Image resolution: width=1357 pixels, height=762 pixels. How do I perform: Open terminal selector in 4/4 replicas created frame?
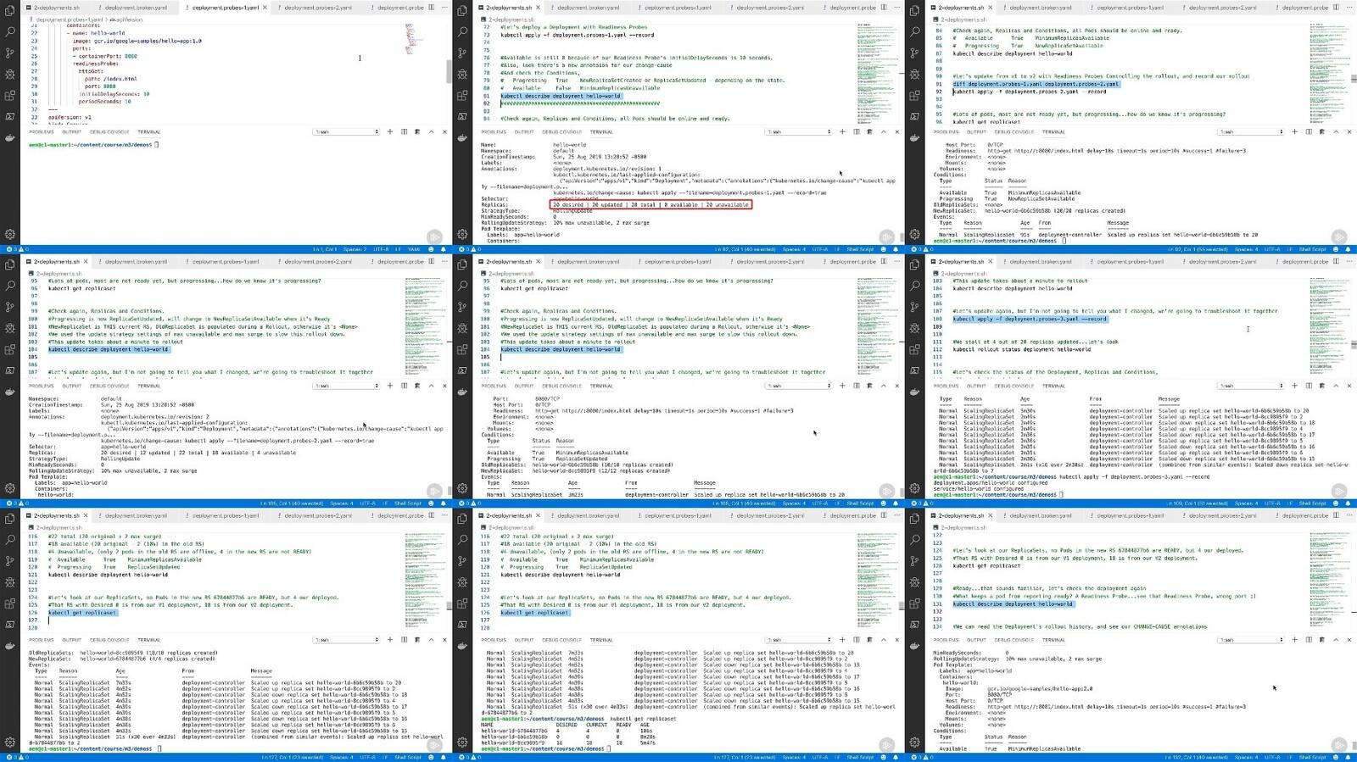coord(346,640)
